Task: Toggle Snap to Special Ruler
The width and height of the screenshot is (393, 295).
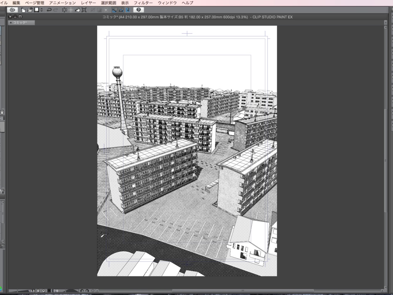Action: pyautogui.click(x=122, y=10)
